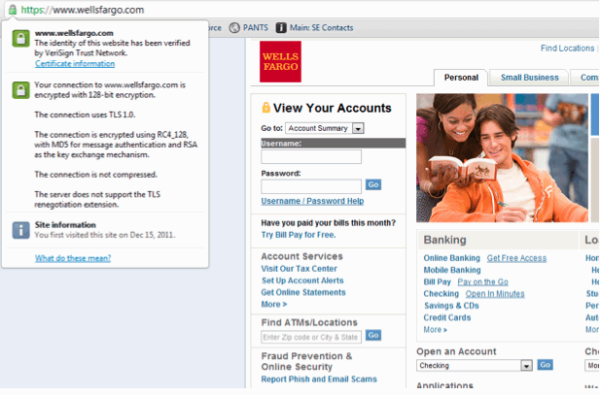Open Username / Password Help link
The image size is (600, 395).
click(312, 201)
